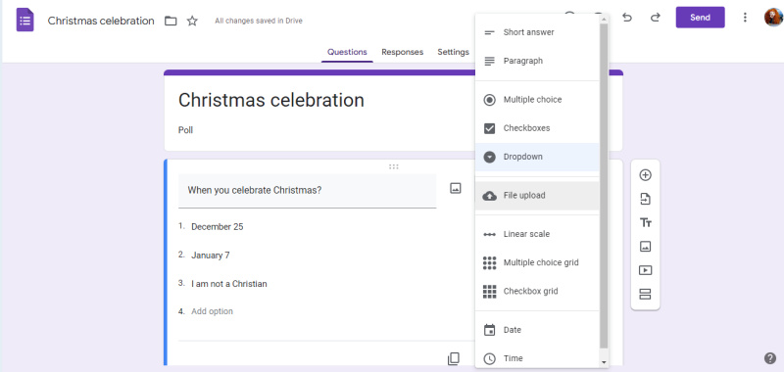The image size is (784, 372).
Task: Edit the Poll form description
Action: 185,130
